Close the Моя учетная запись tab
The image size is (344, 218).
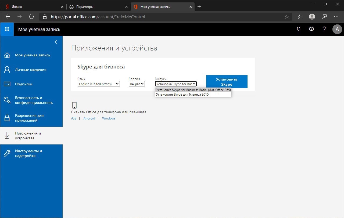click(x=191, y=7)
